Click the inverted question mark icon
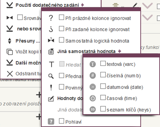 pyautogui.click(x=51, y=29)
